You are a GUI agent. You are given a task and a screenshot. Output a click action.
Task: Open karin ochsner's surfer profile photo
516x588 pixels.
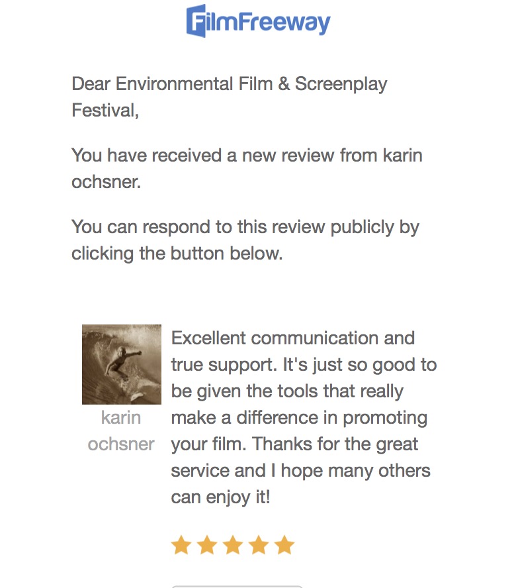pyautogui.click(x=122, y=364)
